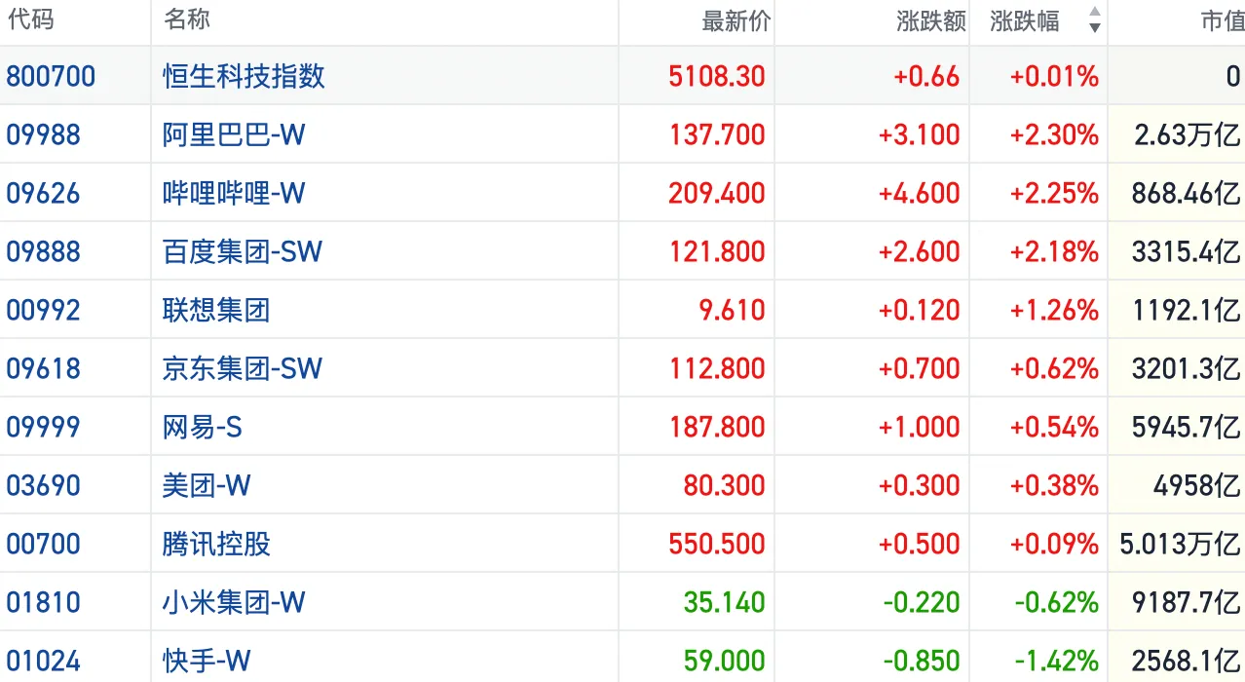Screen dimensions: 1245x682
Task: Sort the table by 最新价
Action: tap(736, 21)
